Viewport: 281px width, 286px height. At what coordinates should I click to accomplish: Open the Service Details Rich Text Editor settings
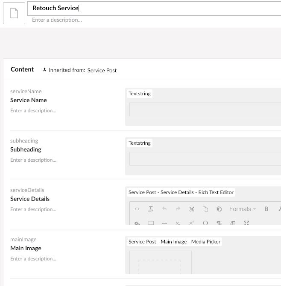coord(181,192)
